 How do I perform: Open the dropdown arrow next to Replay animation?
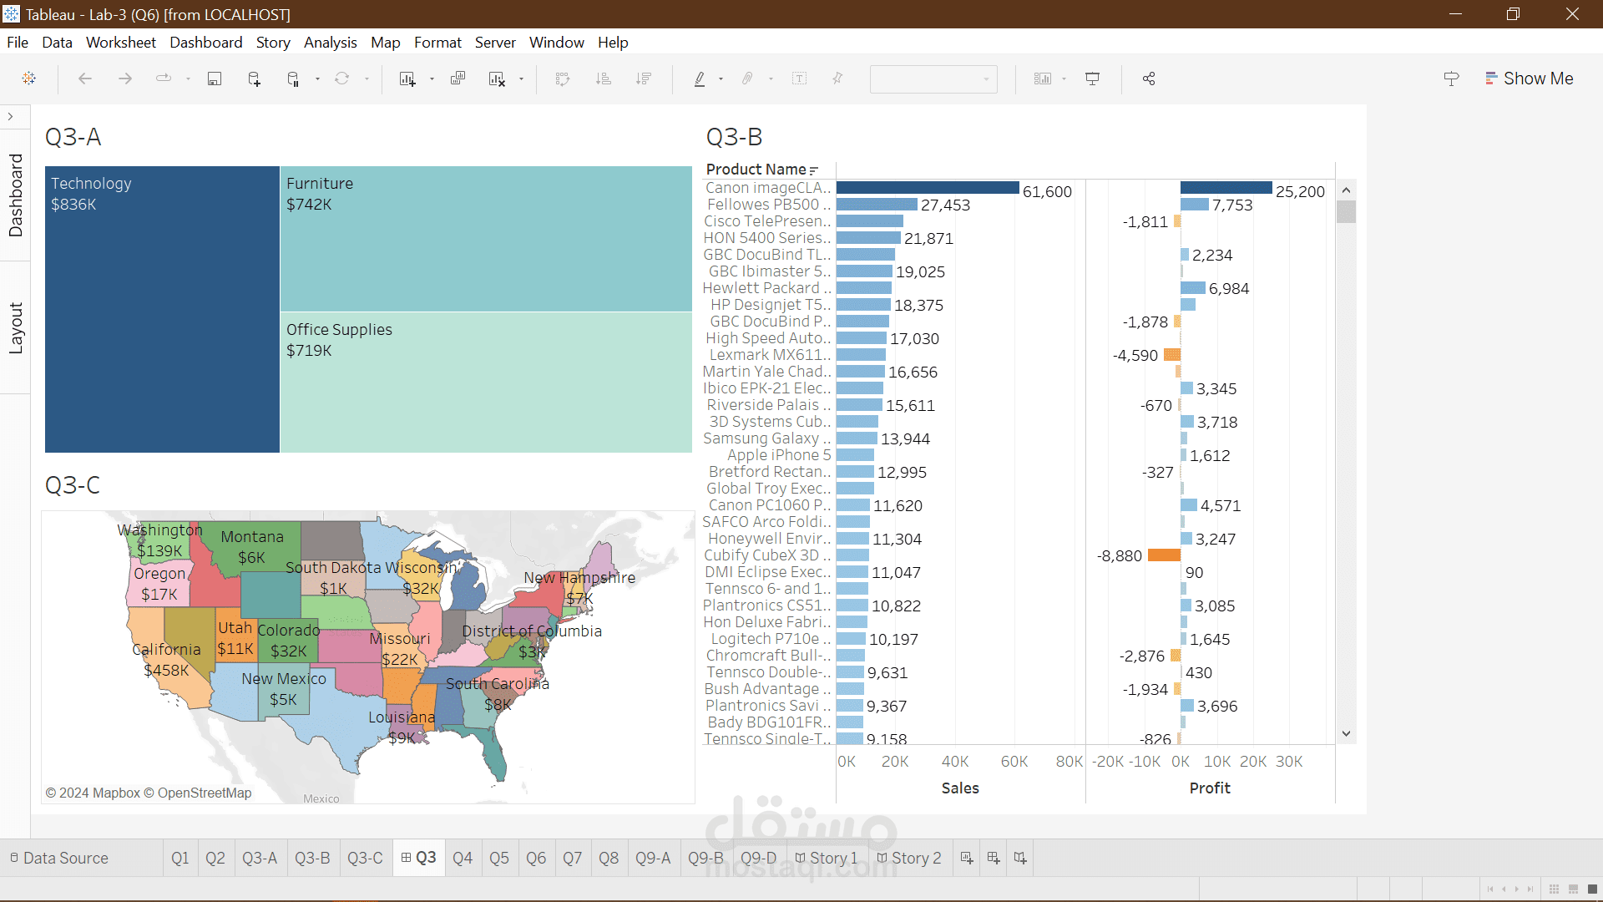point(188,79)
